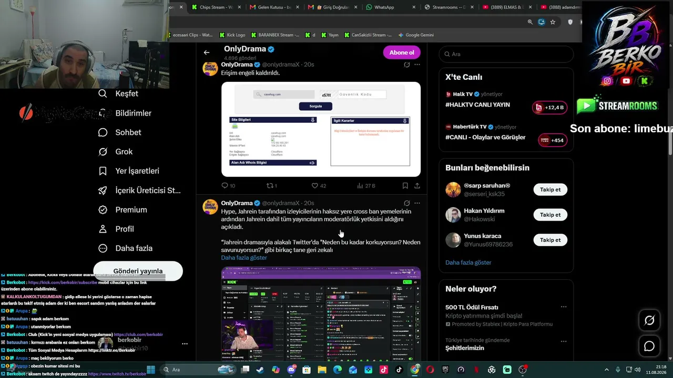Image resolution: width=673 pixels, height=378 pixels.
Task: View stats of the 'Erişim engeli kaldırıldı' post
Action: (366, 186)
